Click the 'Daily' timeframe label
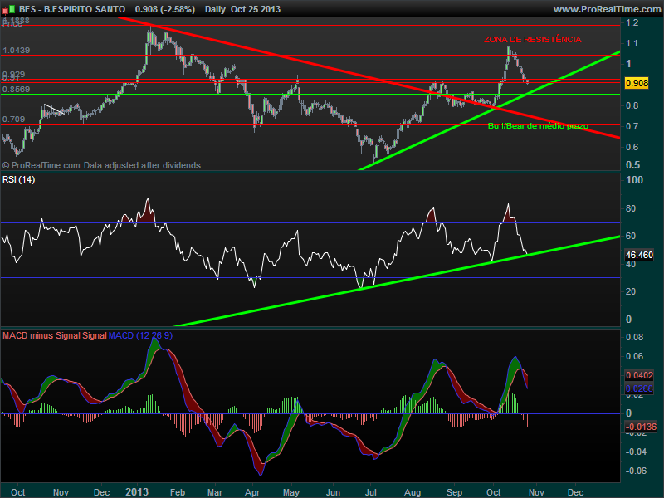The image size is (664, 498). coord(215,9)
